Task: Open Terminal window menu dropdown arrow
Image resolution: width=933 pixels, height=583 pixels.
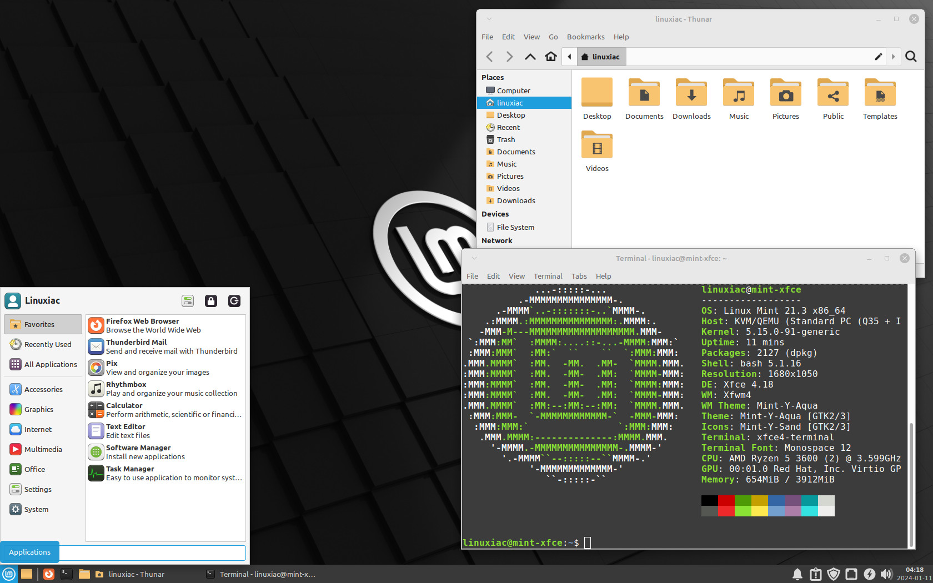Action: pos(474,258)
